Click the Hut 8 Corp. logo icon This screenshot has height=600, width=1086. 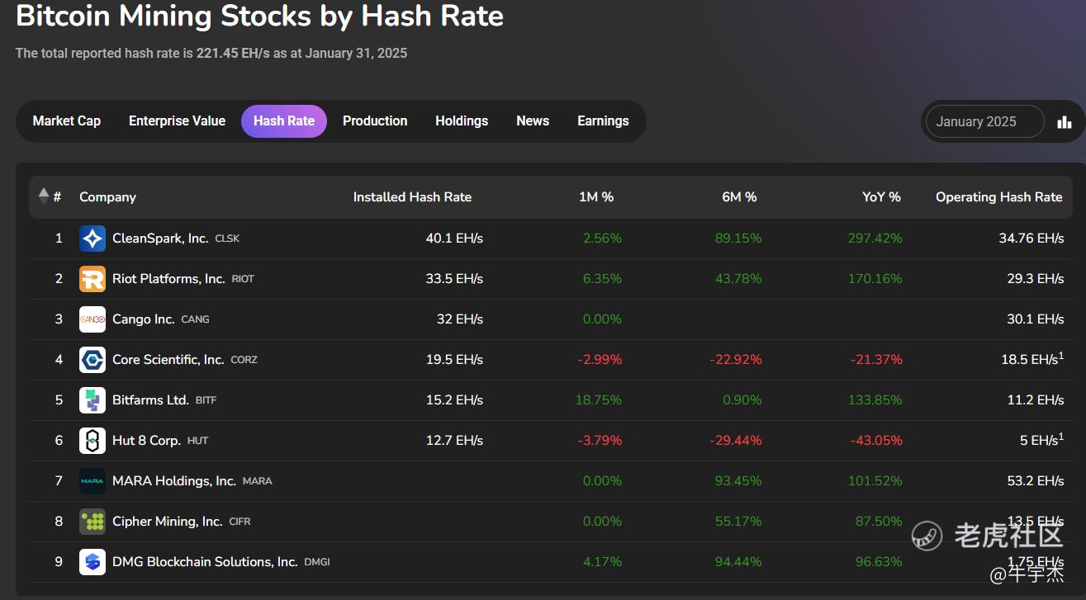tap(92, 441)
